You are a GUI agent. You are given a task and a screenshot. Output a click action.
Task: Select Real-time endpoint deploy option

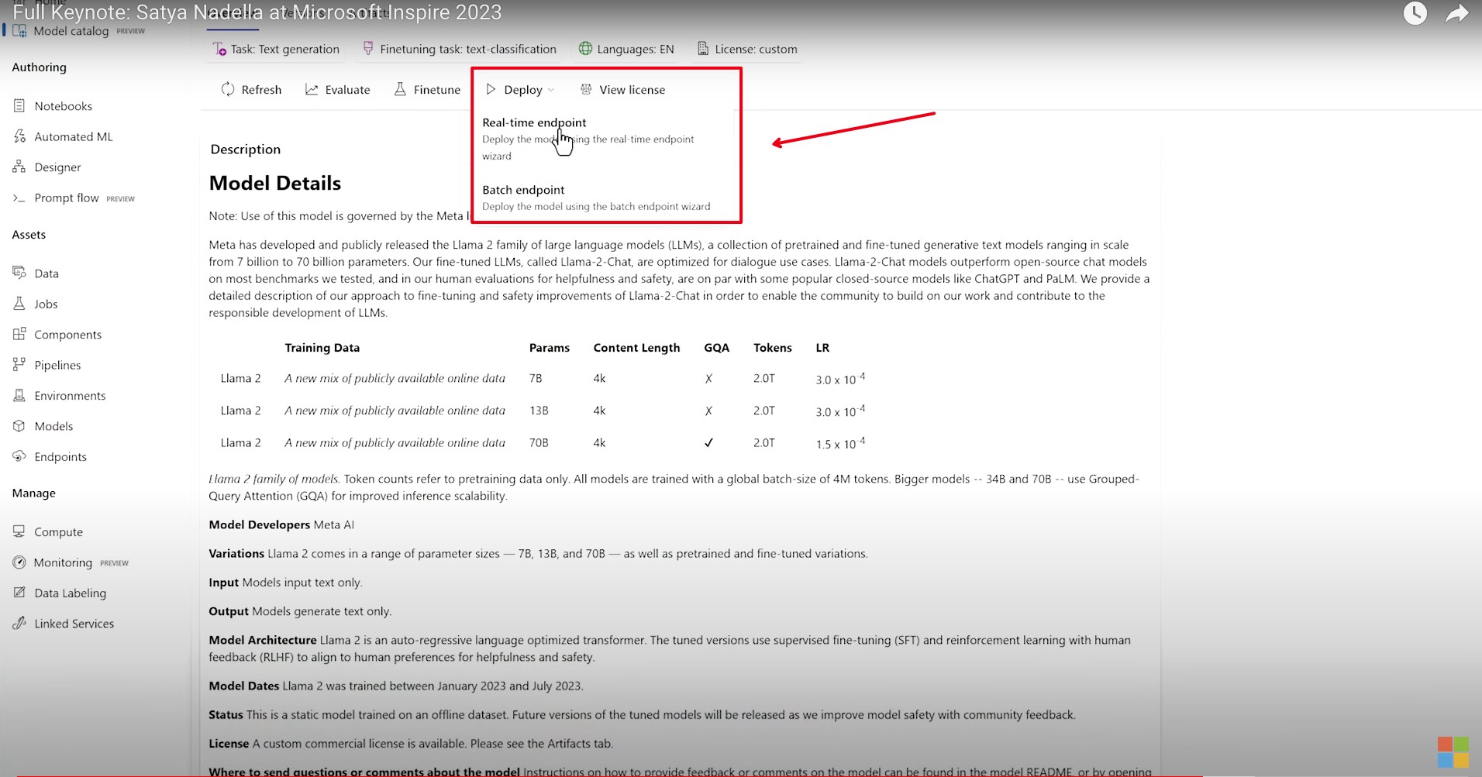[588, 139]
